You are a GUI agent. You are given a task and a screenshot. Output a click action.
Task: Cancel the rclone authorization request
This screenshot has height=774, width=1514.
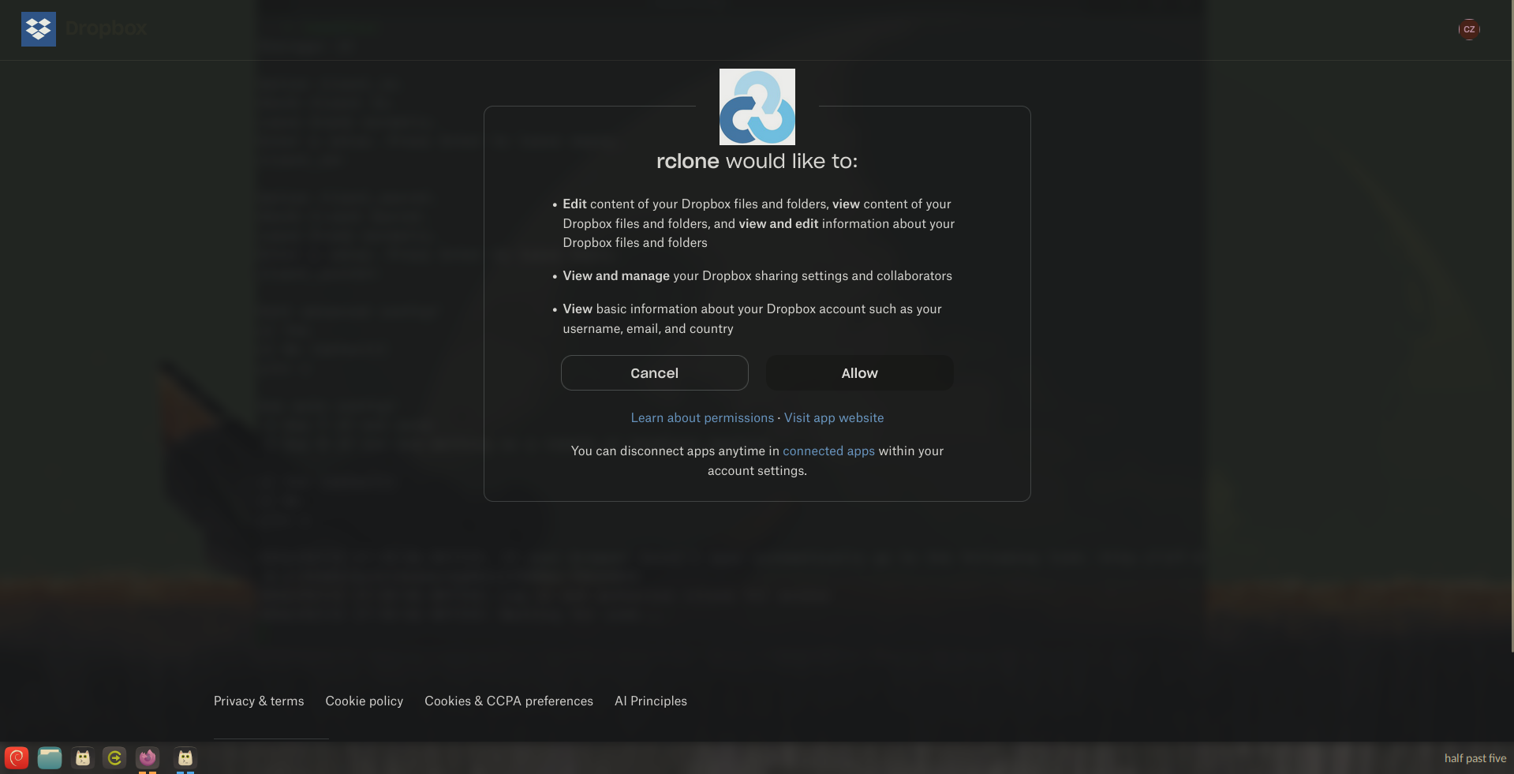654,373
